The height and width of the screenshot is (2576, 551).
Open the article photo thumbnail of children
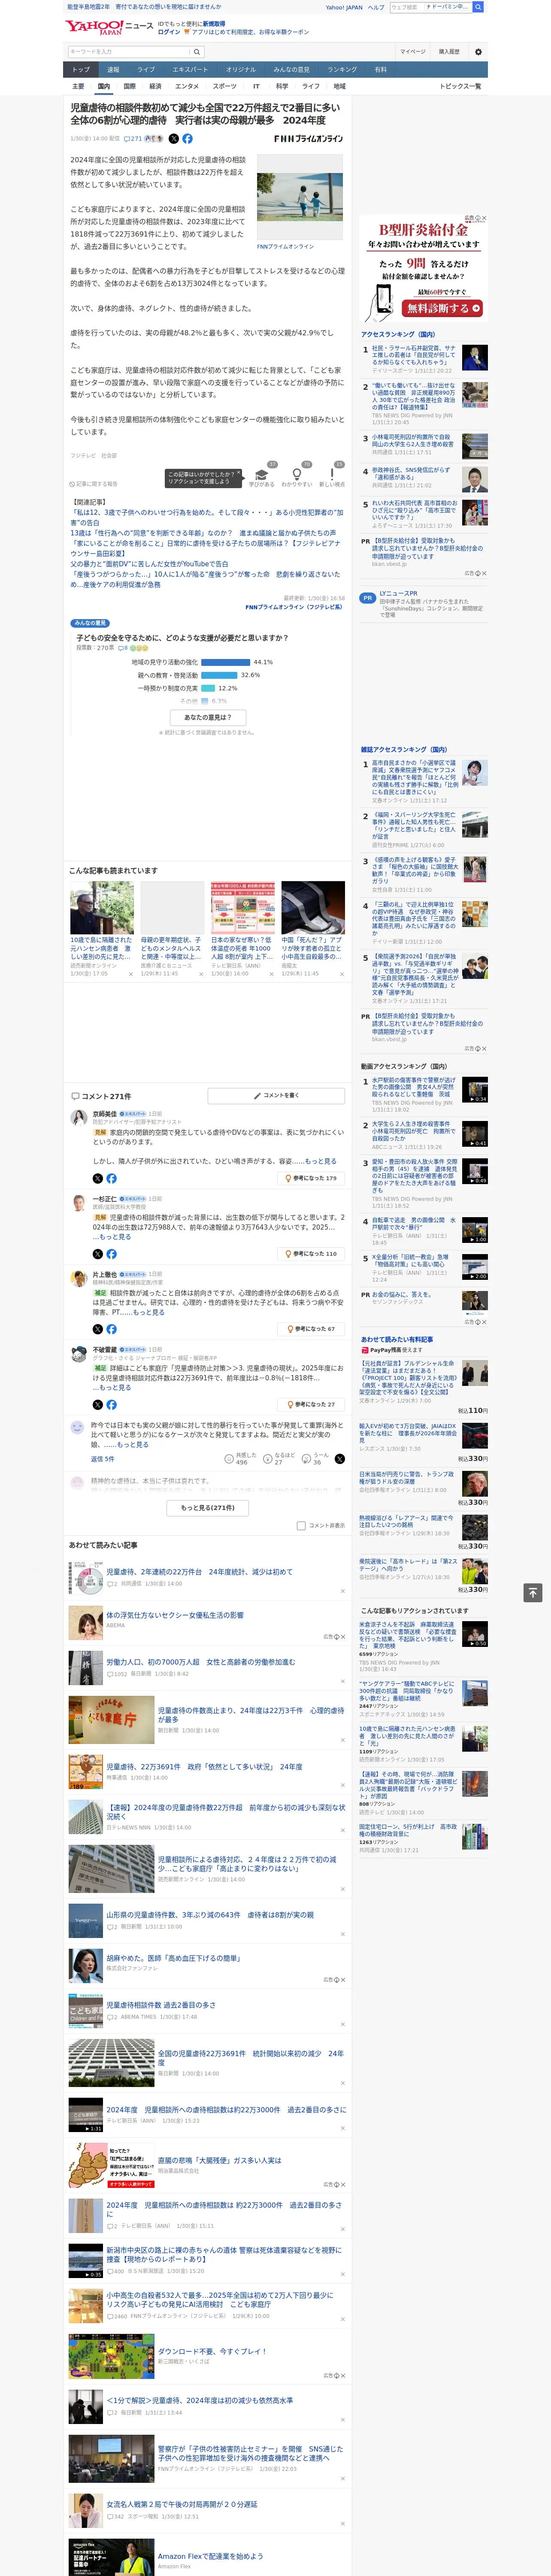[x=299, y=197]
